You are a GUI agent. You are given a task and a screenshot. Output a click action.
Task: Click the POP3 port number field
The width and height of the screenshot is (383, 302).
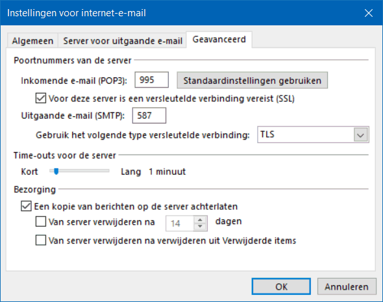point(151,80)
